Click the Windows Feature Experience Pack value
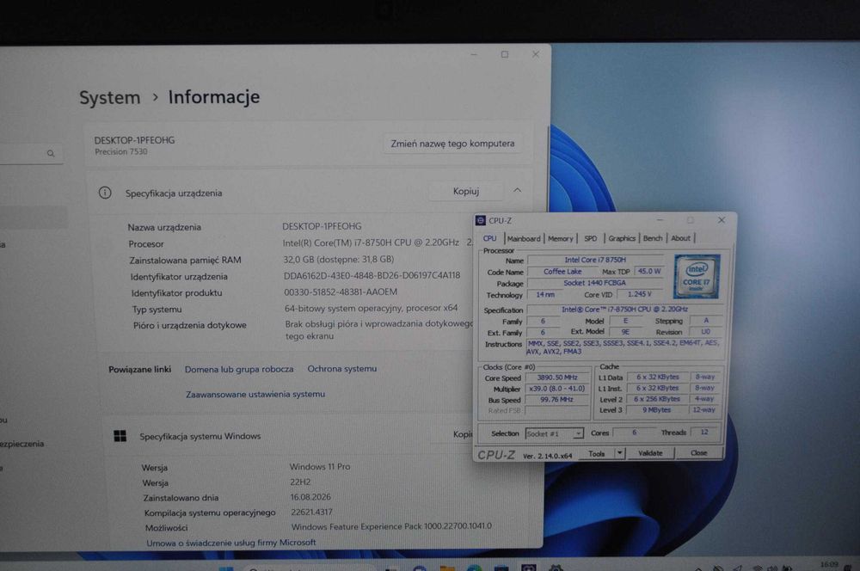Screen dimensions: 860x571 (x=391, y=526)
